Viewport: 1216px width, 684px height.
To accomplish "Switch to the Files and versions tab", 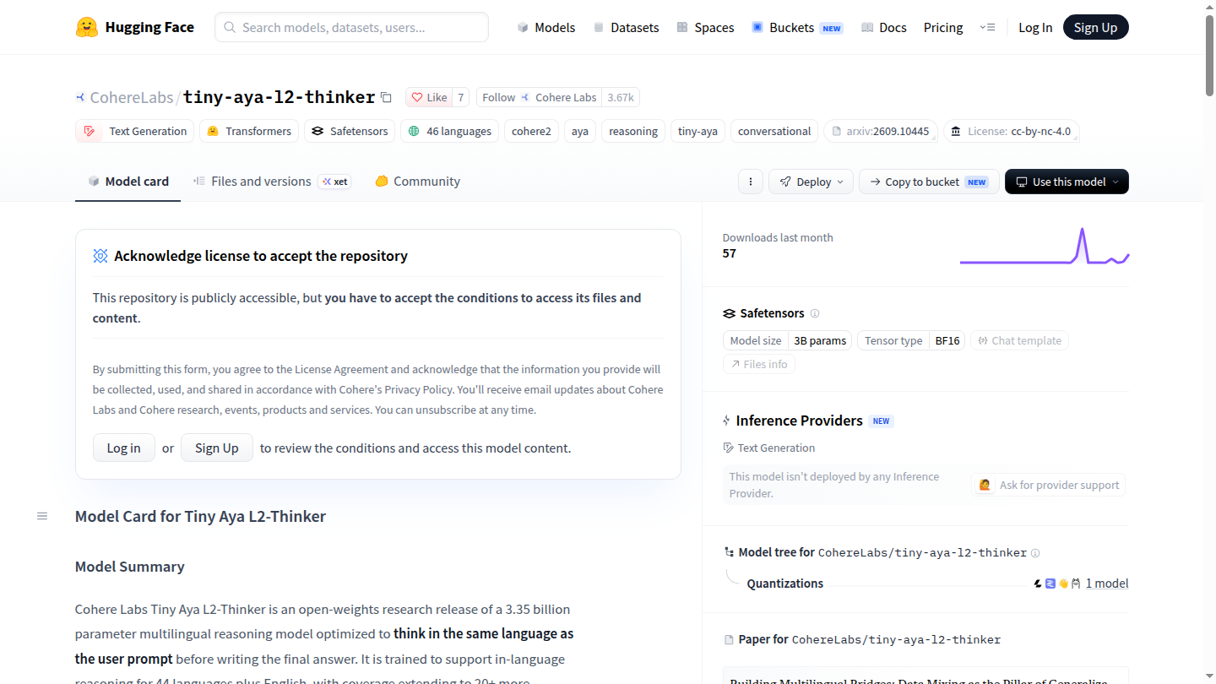I will point(272,182).
